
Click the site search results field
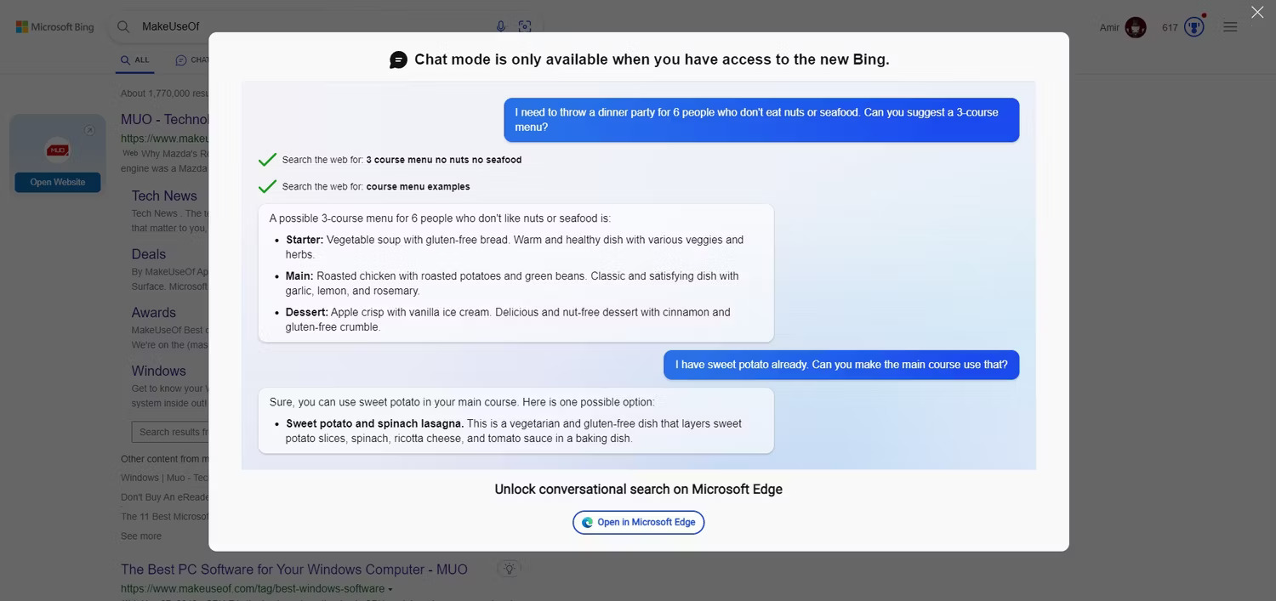click(x=170, y=432)
